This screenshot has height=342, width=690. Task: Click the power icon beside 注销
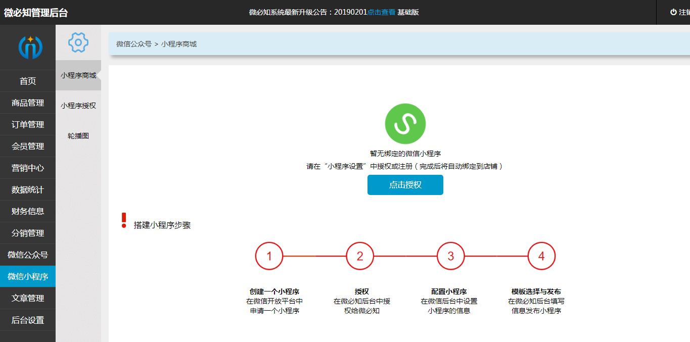673,12
